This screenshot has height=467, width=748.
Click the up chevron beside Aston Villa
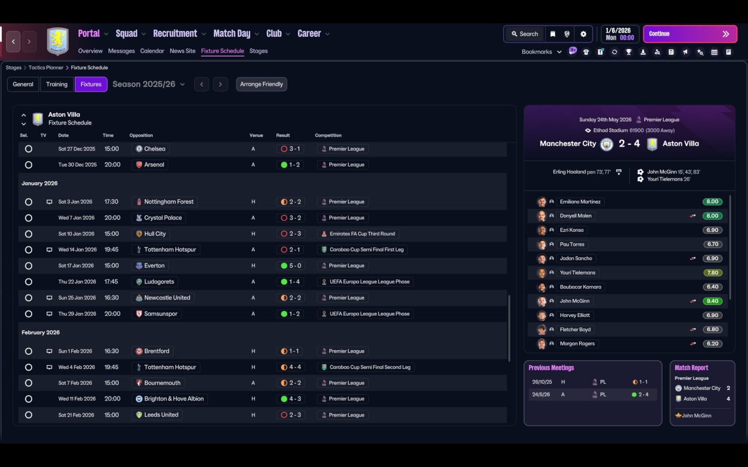tap(23, 116)
